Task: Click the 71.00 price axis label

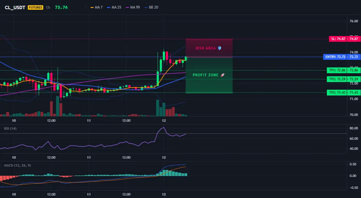Action: 354,99
